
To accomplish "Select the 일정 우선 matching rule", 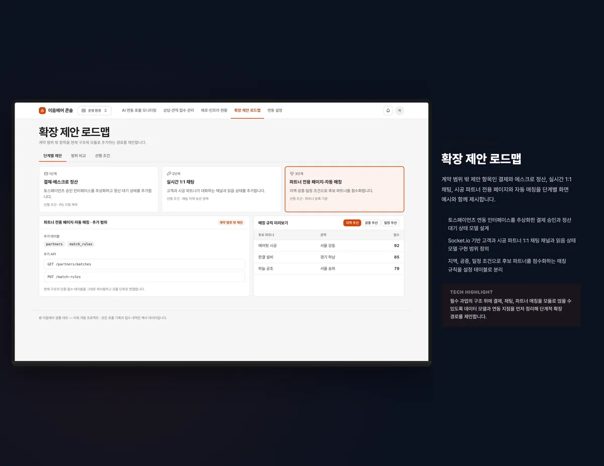I will coord(391,222).
